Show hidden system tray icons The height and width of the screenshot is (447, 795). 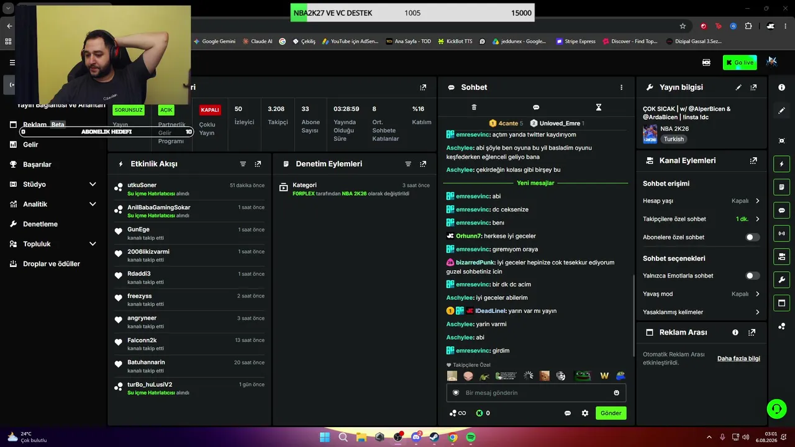tap(709, 437)
